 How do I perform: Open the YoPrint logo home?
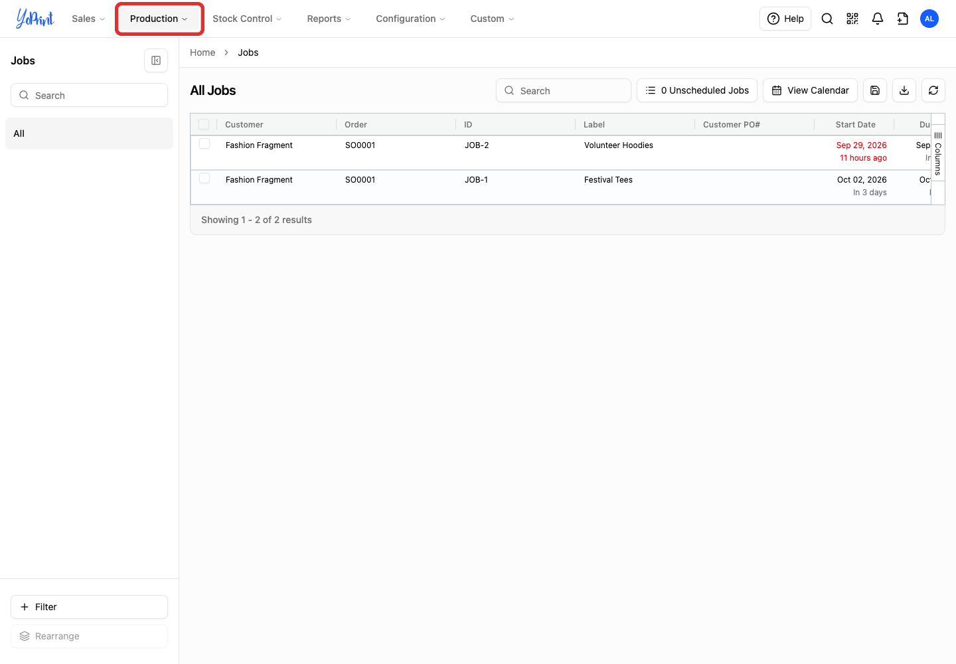tap(35, 19)
